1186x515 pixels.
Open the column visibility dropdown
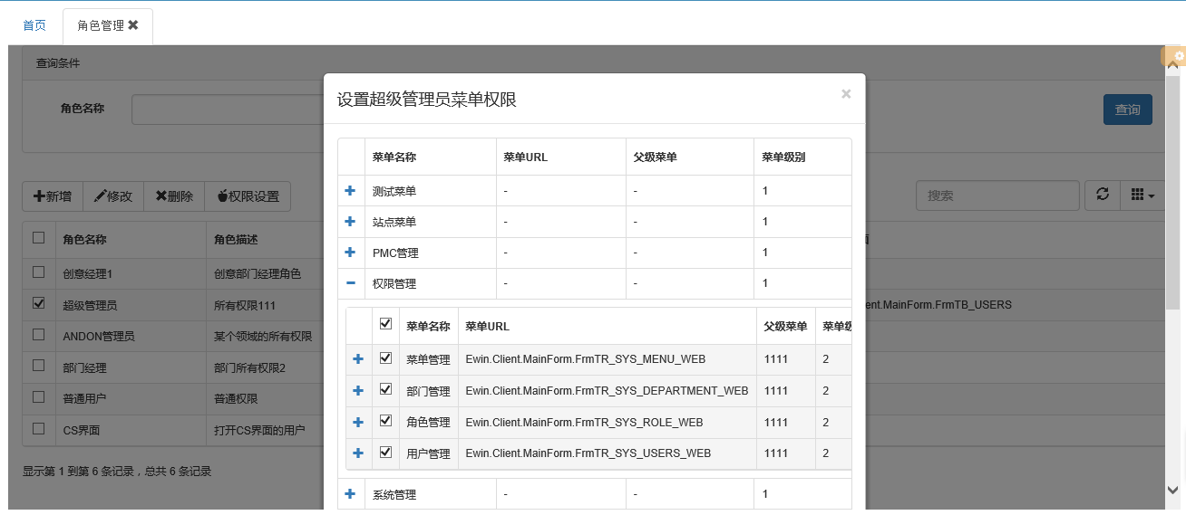tap(1142, 195)
